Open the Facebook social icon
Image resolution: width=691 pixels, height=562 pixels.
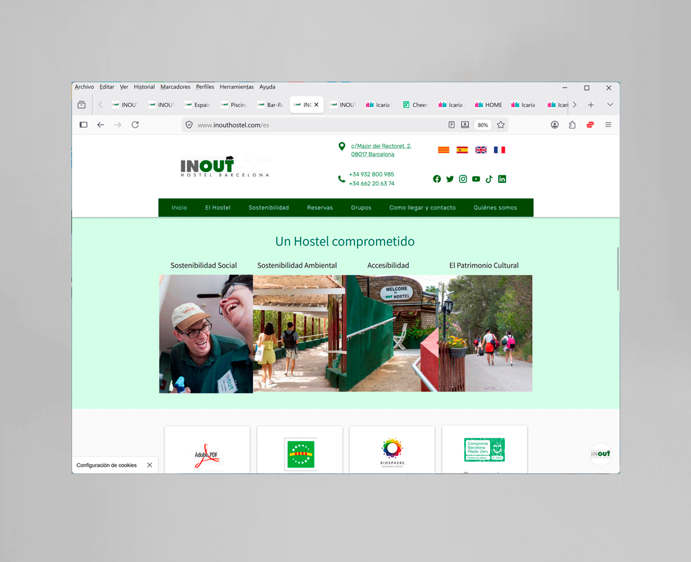(x=437, y=179)
